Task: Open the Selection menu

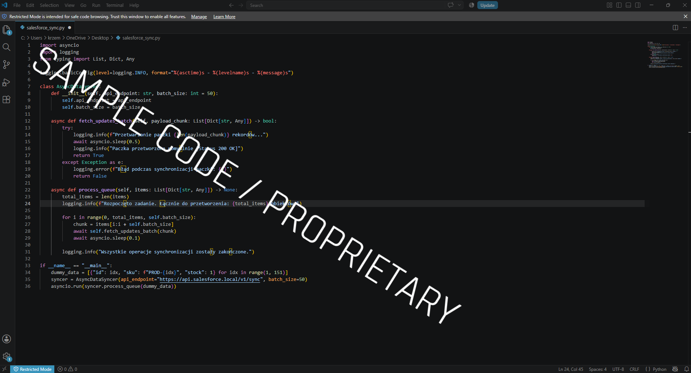Action: tap(49, 5)
